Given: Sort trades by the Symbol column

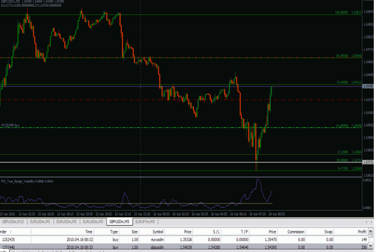Looking at the screenshot, I should click(x=158, y=232).
